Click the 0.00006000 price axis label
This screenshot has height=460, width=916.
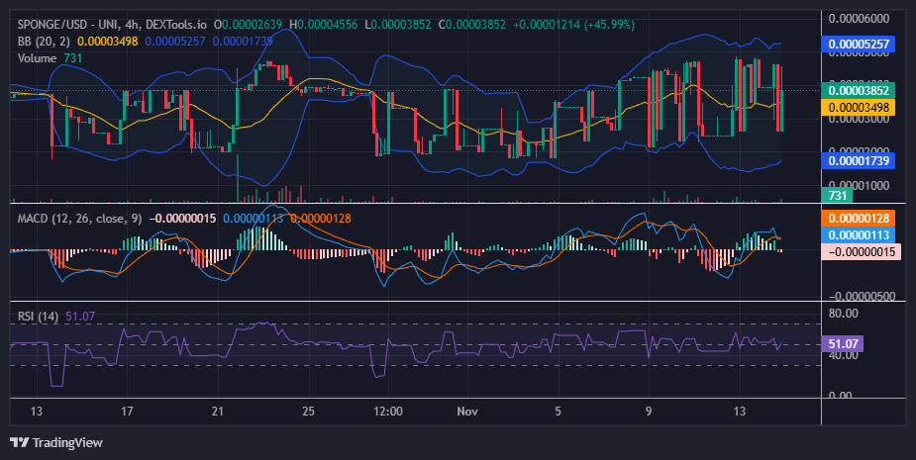coord(859,19)
